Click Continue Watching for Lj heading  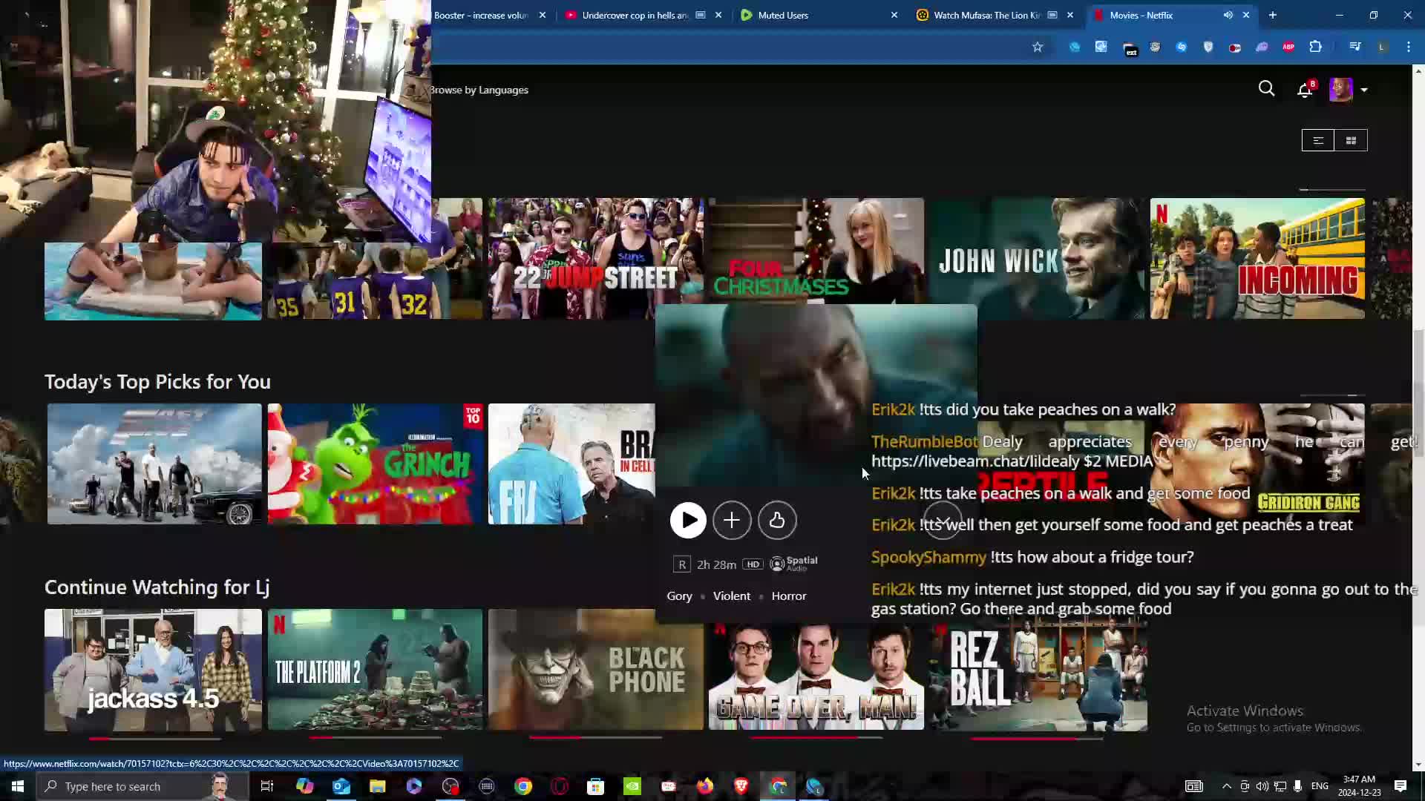(x=157, y=587)
